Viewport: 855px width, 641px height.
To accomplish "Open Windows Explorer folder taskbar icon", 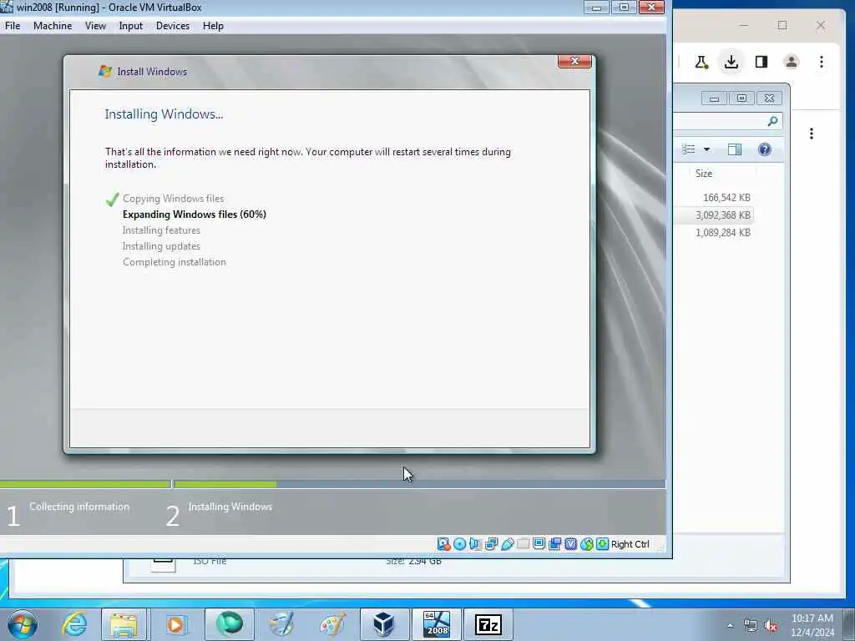I will point(124,624).
